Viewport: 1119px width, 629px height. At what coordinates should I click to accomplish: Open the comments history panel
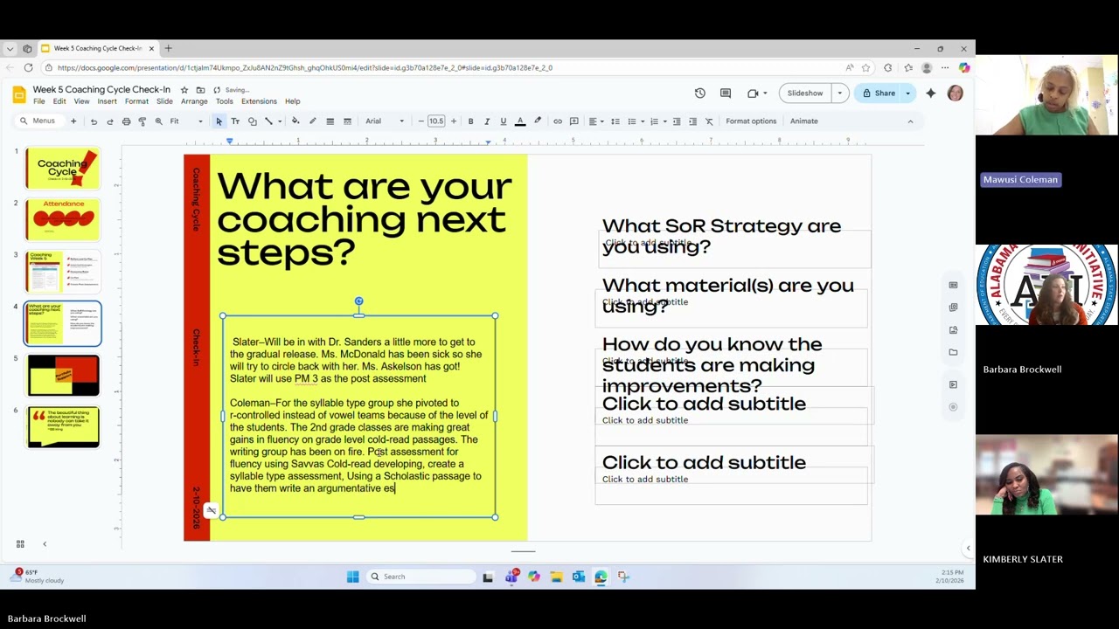coord(726,93)
